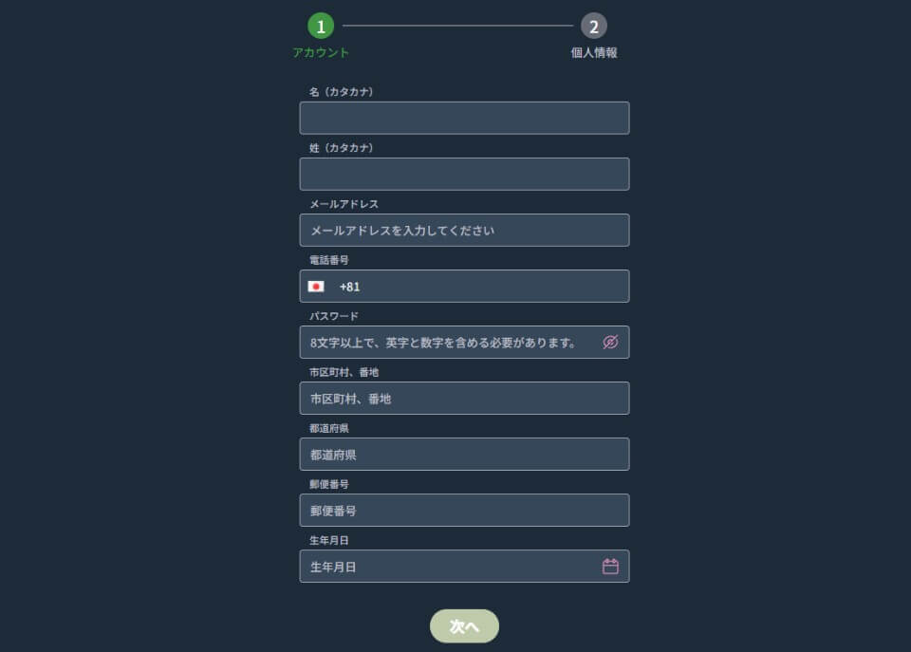The image size is (911, 652).
Task: Focus the 名（カタカナ）input field
Action: point(464,119)
